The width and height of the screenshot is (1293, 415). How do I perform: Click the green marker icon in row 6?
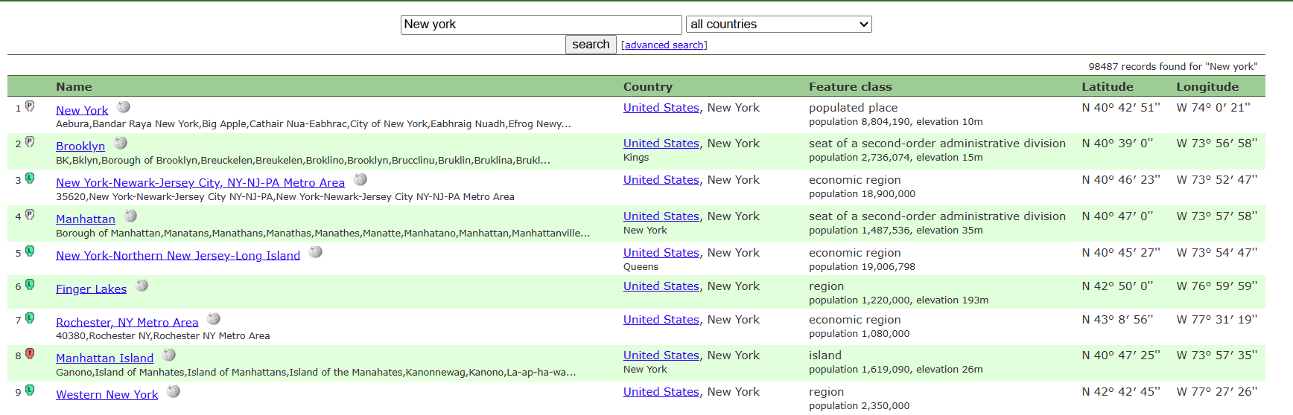pyautogui.click(x=30, y=285)
